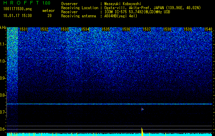Screen dimensions: 215x136
Task: Click the 1532 time marker
Action: click(x=44, y=29)
